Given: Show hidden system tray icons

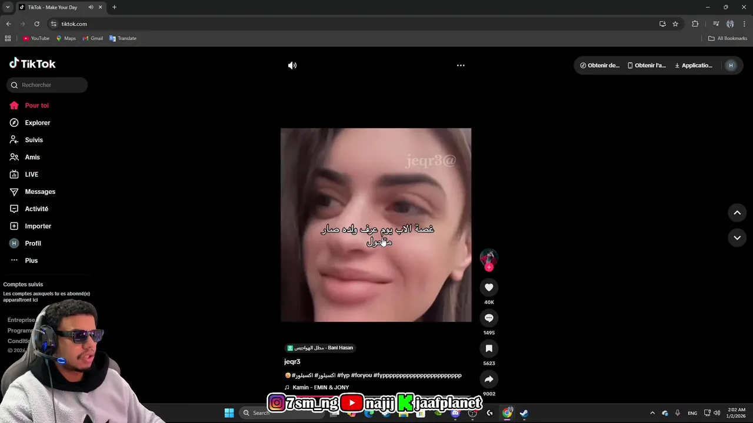Looking at the screenshot, I should tap(652, 413).
